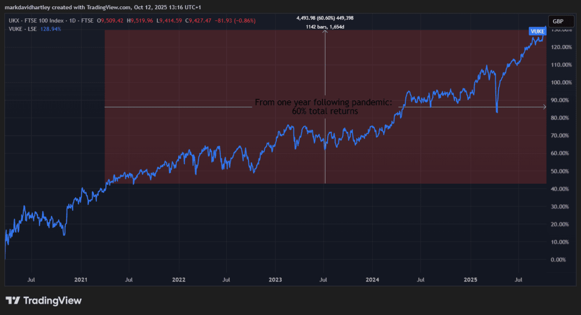Click the upward arrowhead of the vertical measure line
The image size is (581, 315).
(x=325, y=32)
